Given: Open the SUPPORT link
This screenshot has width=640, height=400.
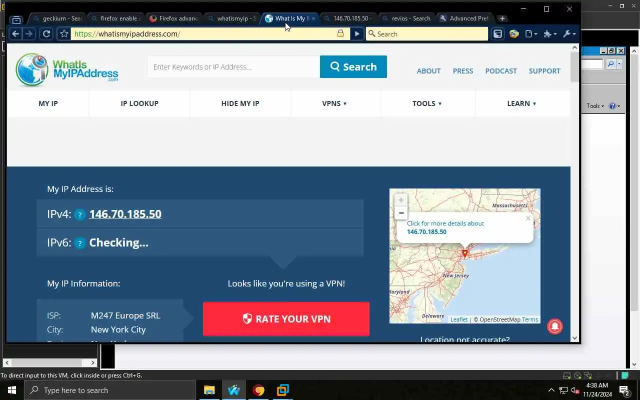Looking at the screenshot, I should tap(544, 71).
